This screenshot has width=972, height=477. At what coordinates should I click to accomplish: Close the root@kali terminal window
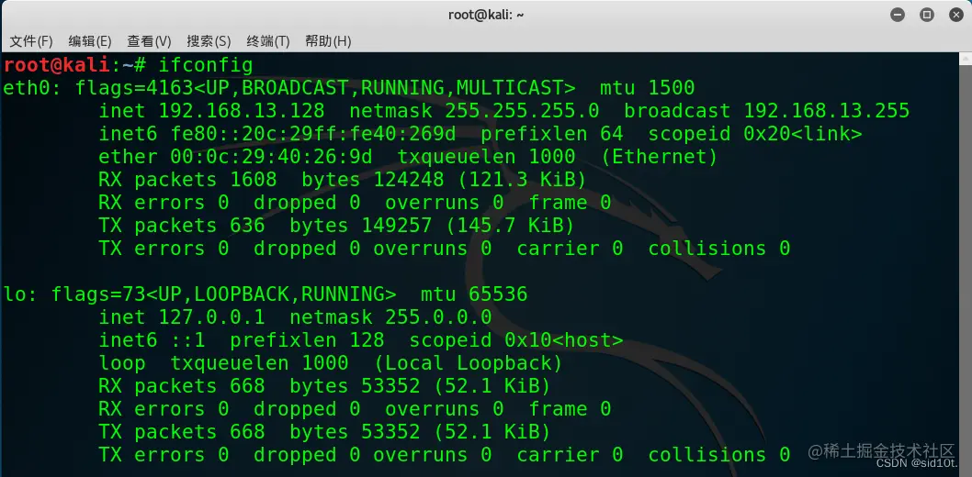[x=956, y=15]
